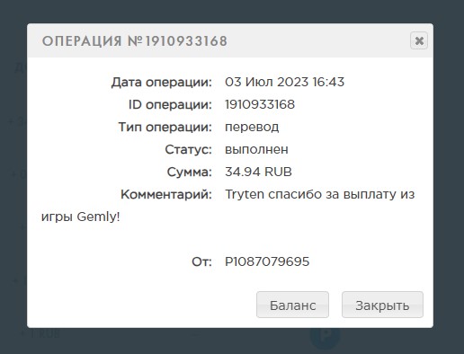Viewport: 464px width, 354px height.
Task: Click the date value 03 Июл 2023 16:43
Action: tap(284, 82)
